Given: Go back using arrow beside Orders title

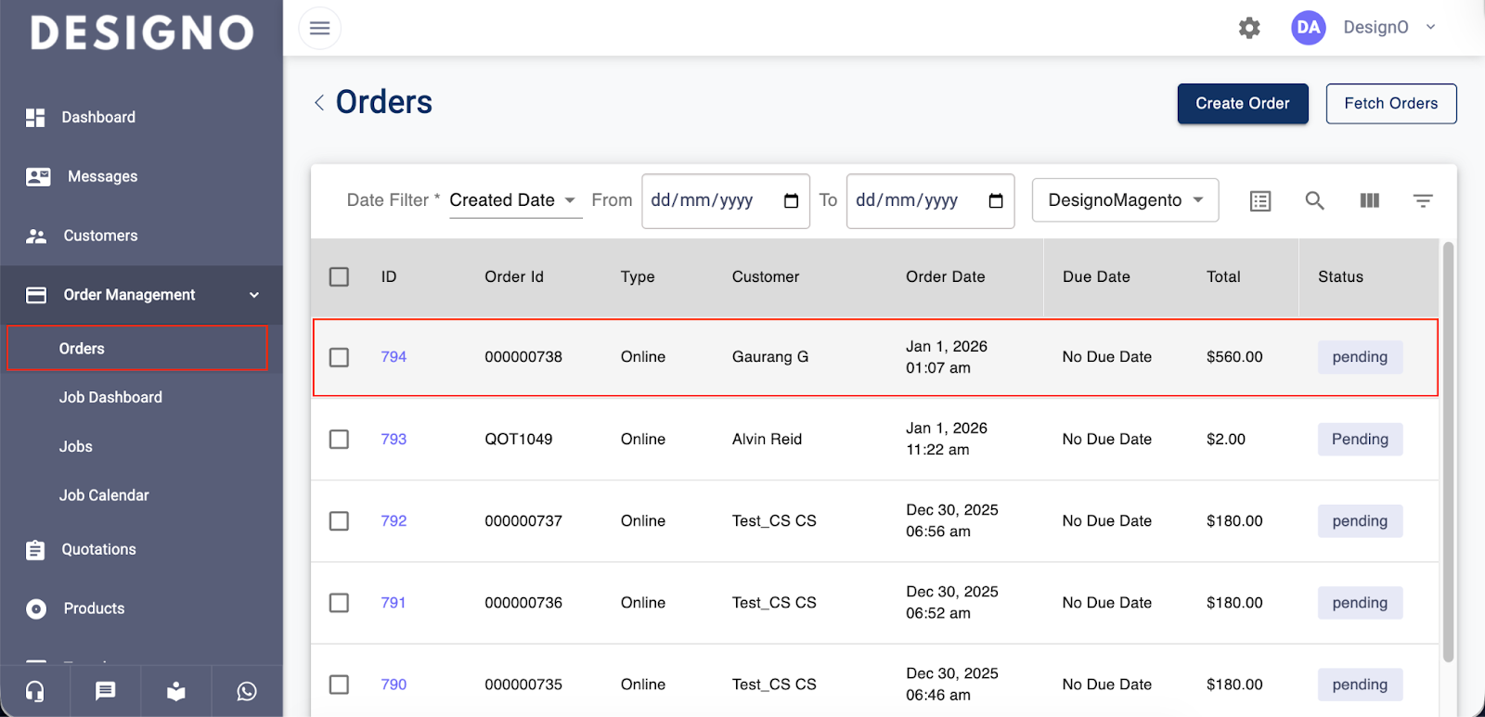Looking at the screenshot, I should (x=319, y=103).
